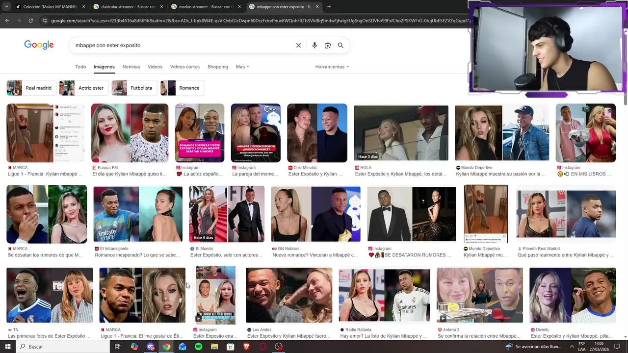Screen dimensions: 628x353
Task: Open the Videos tab
Action: (x=155, y=67)
